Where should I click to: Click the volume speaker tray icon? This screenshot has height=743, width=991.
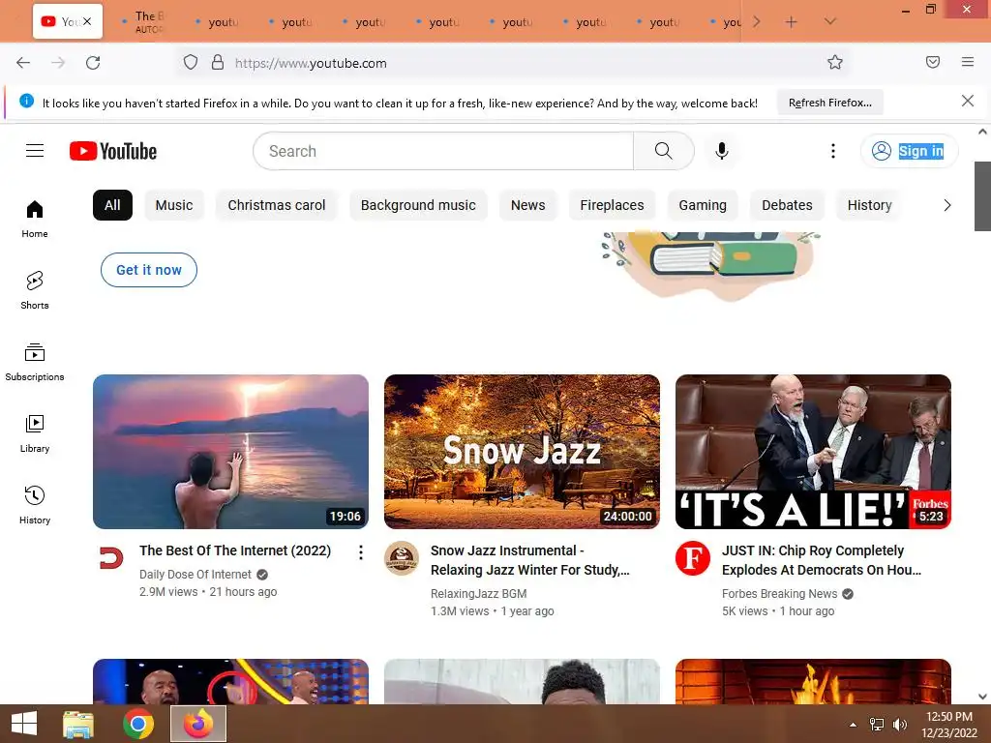(899, 725)
